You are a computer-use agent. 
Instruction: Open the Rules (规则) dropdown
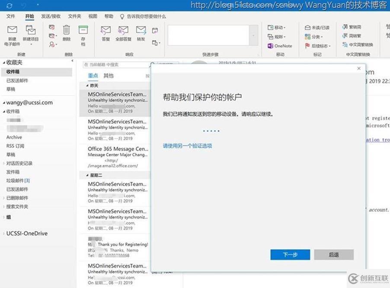(276, 37)
